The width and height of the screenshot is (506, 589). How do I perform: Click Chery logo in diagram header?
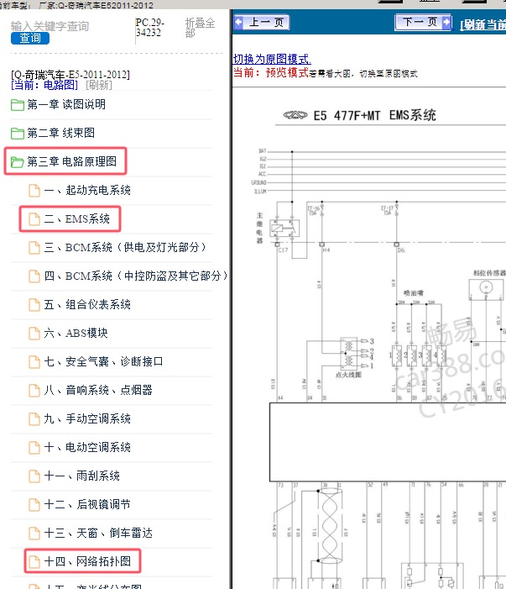pos(295,115)
